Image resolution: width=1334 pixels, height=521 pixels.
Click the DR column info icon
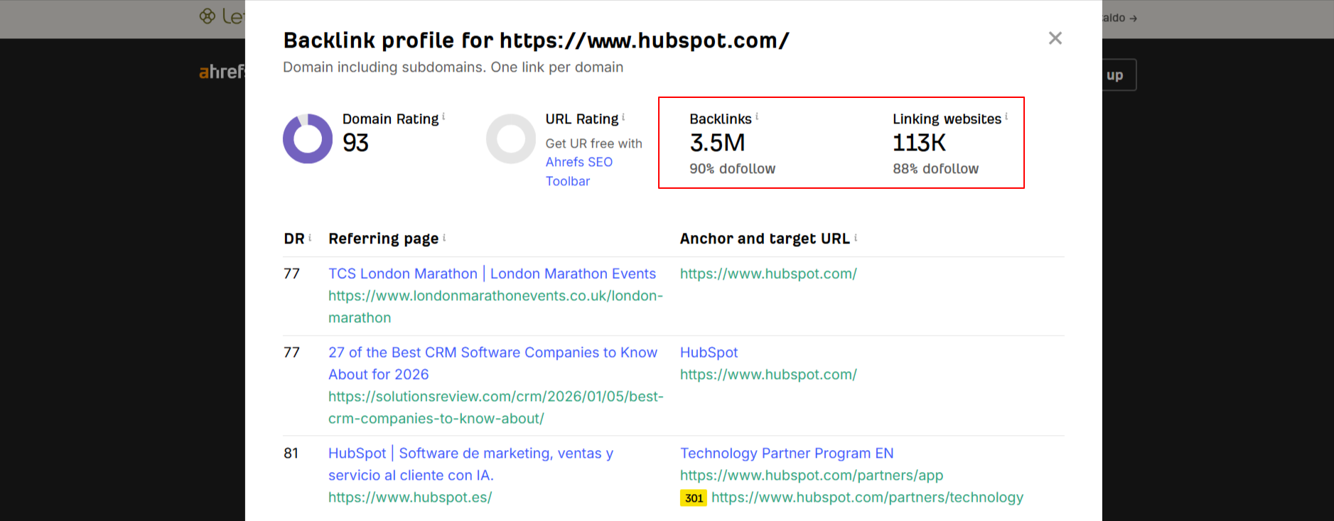point(310,237)
